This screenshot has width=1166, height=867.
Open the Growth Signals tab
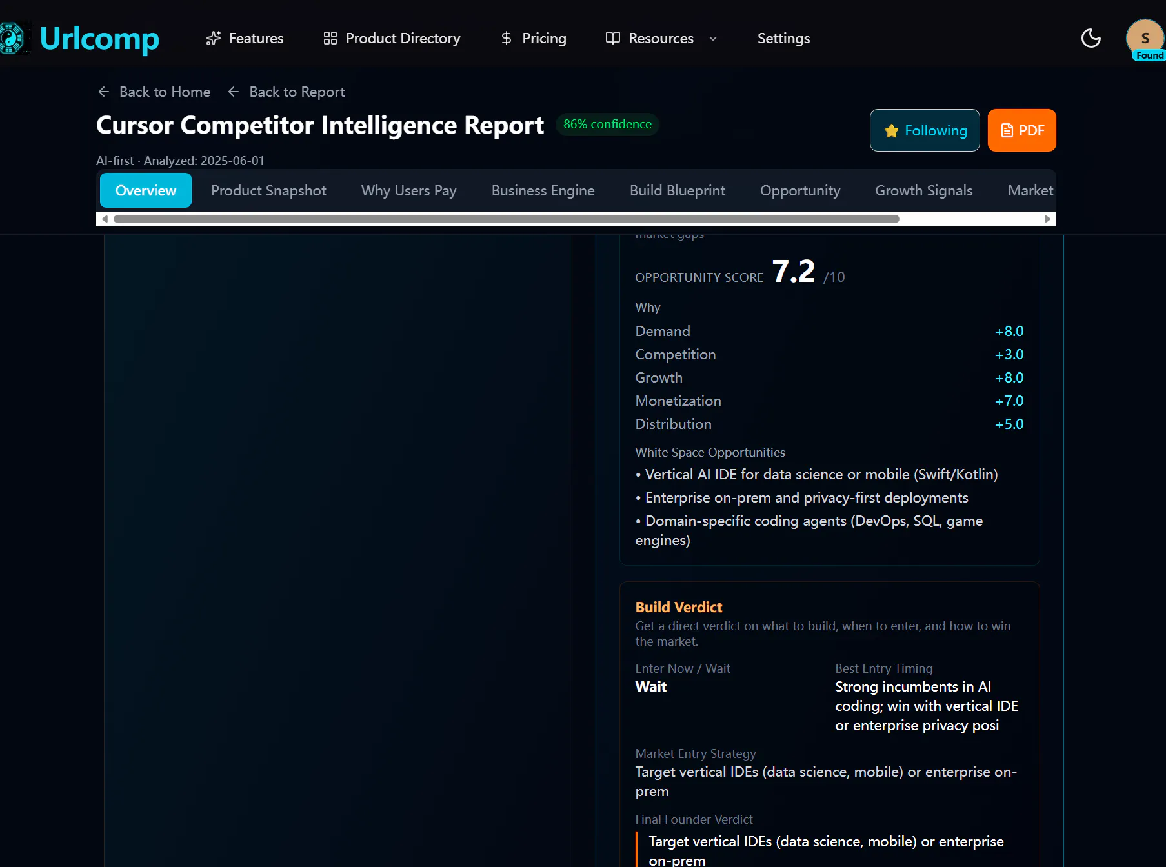tap(924, 190)
